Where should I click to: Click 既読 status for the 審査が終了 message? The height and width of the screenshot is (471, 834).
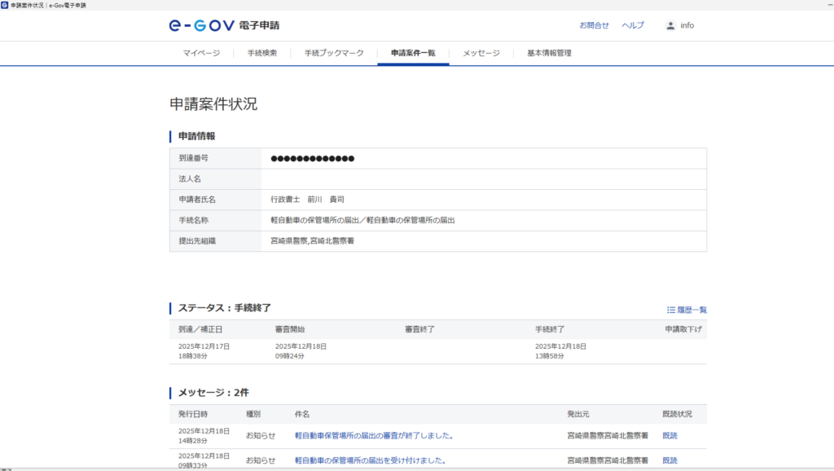pyautogui.click(x=669, y=436)
